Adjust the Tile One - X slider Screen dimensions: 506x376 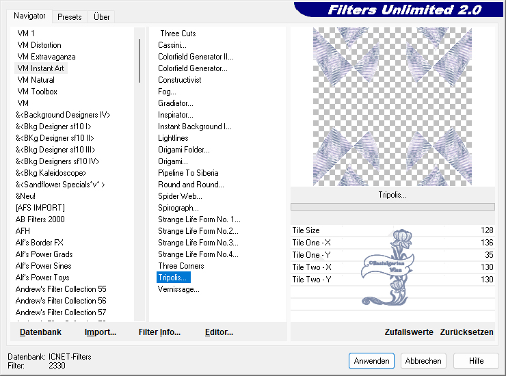[392, 243]
